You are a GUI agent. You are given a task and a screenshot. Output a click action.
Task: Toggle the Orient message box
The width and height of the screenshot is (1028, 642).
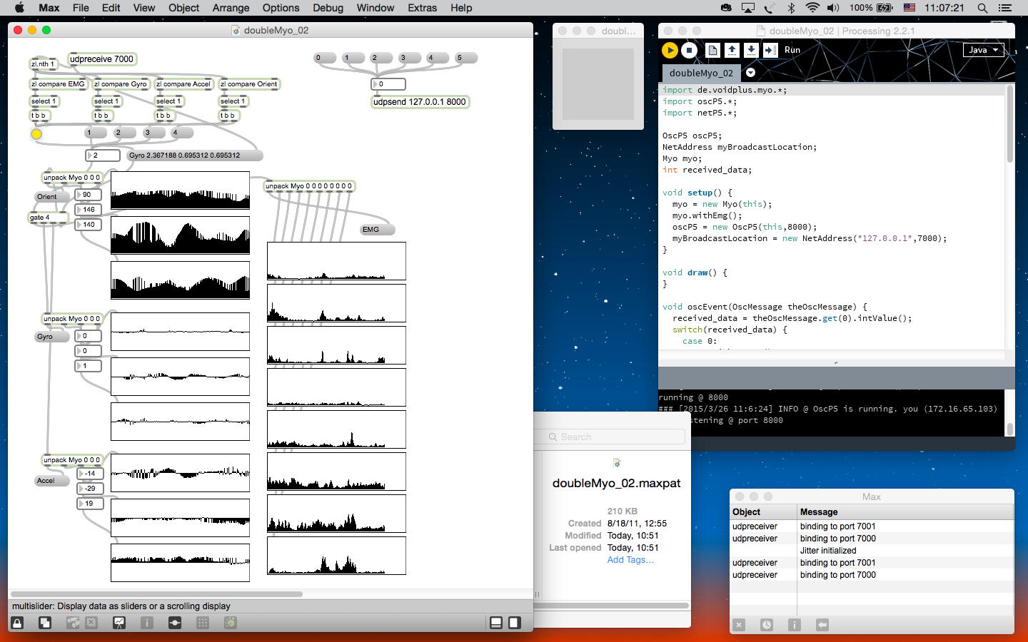[x=47, y=197]
